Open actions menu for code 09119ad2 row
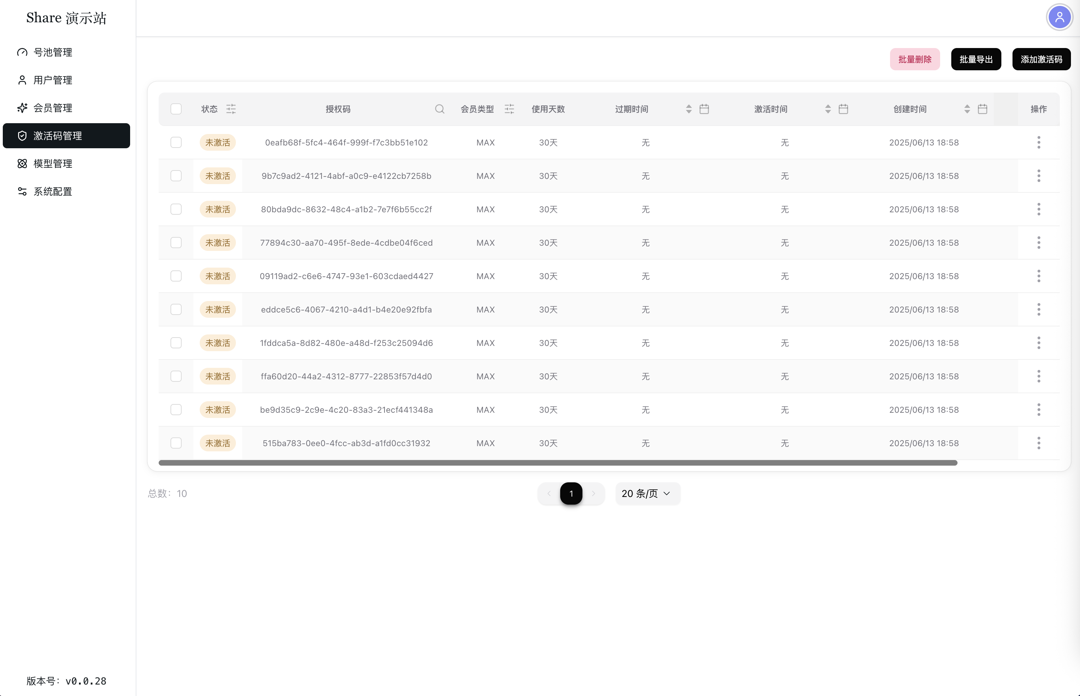 [x=1039, y=276]
